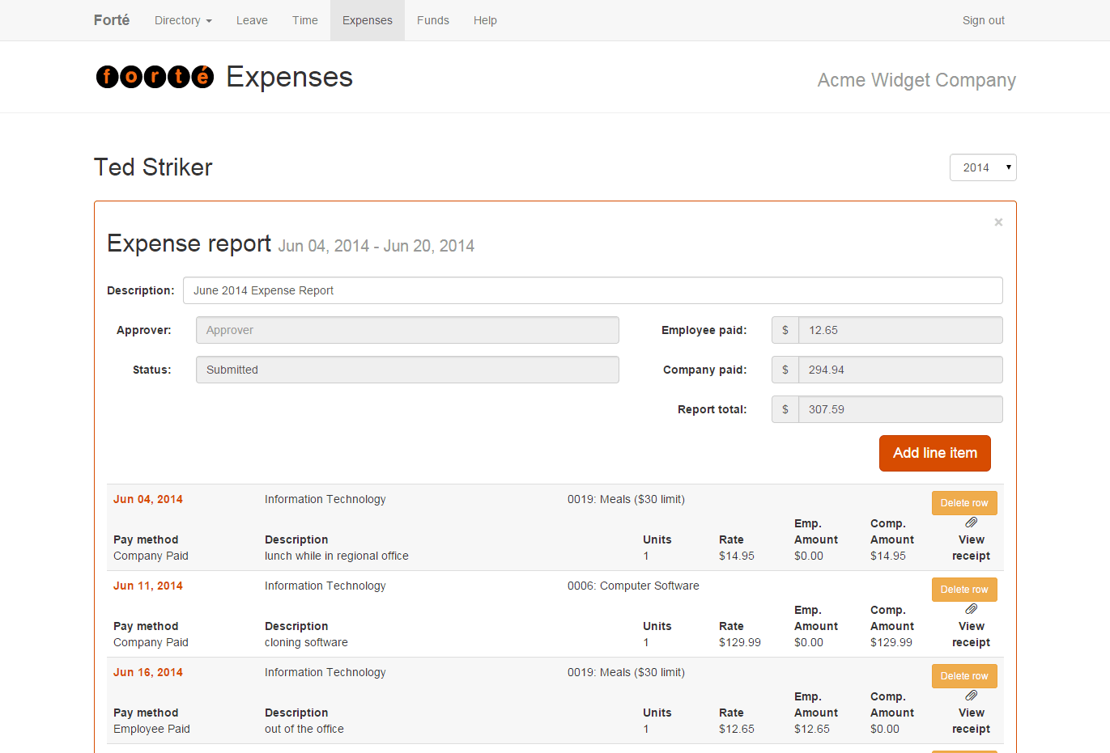This screenshot has width=1110, height=753.
Task: Expand the Directory menu
Action: coord(183,20)
